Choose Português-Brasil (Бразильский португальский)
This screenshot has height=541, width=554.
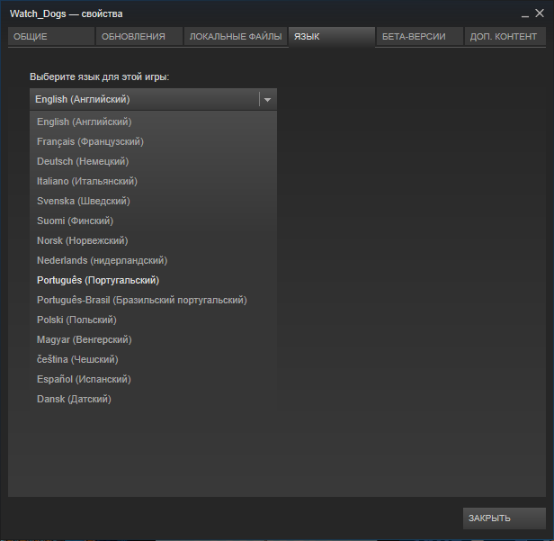pos(153,300)
